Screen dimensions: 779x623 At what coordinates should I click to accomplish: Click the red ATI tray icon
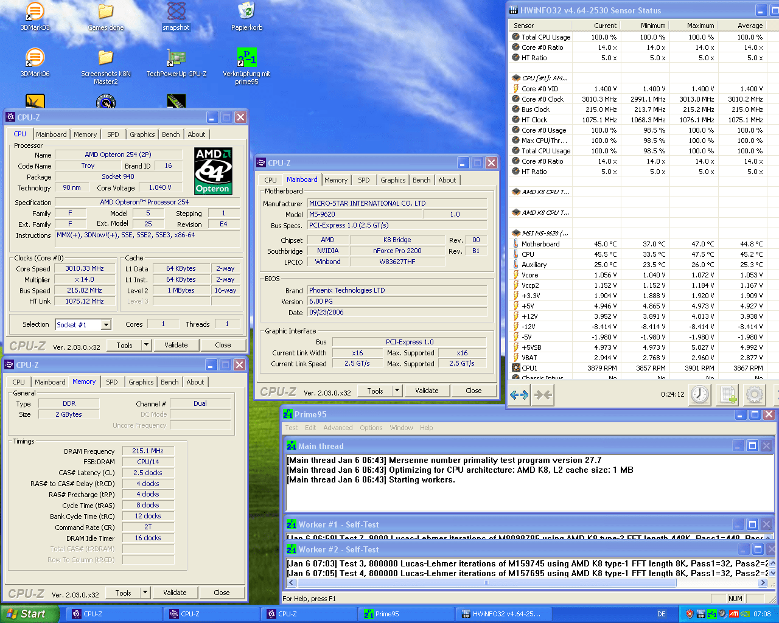pos(734,614)
